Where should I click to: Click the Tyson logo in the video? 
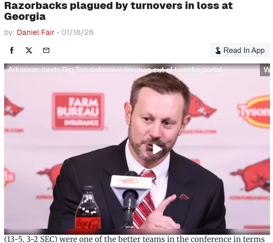254,112
